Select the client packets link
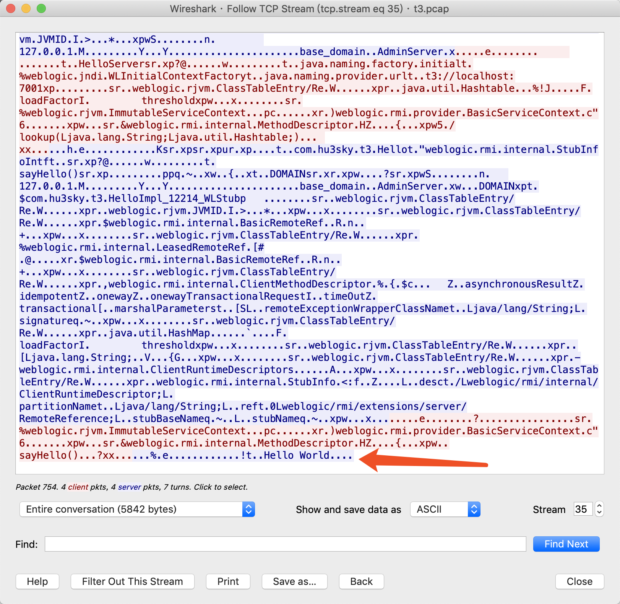The width and height of the screenshot is (620, 604). point(78,487)
